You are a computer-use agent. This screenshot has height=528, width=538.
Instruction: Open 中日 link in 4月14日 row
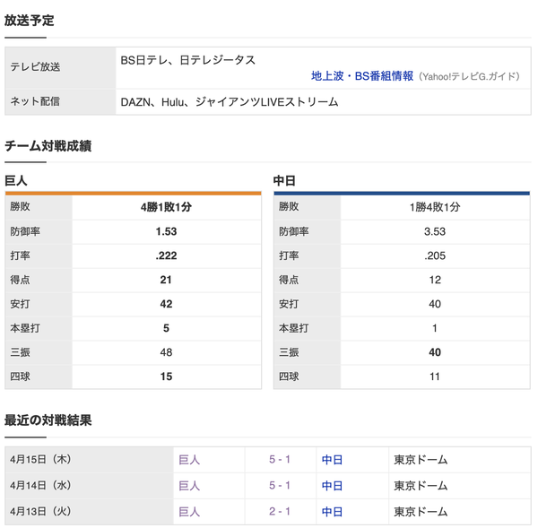coord(332,486)
